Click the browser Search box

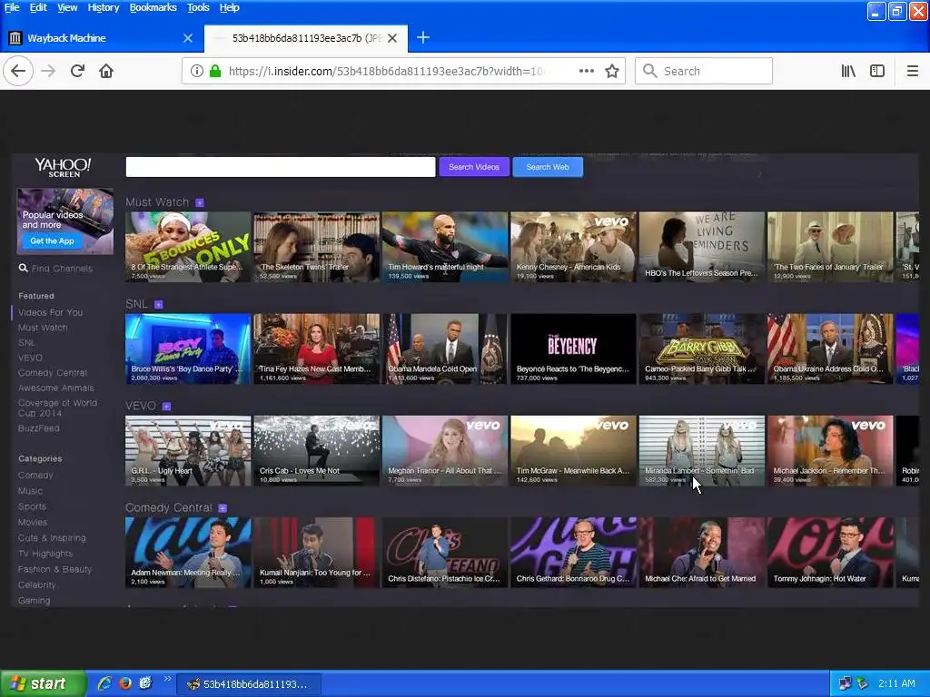click(704, 71)
